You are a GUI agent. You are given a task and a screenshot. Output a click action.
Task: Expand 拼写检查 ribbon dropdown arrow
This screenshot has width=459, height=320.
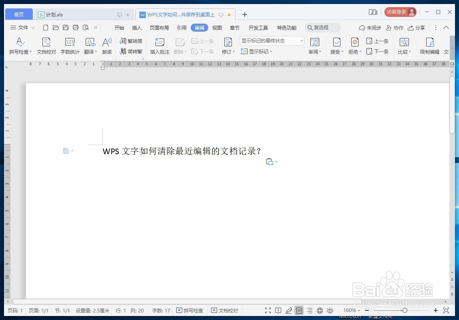tap(30, 52)
